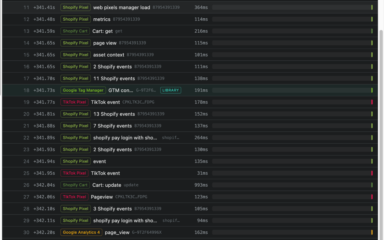Open the "3 Shopify events" row
The width and height of the screenshot is (384, 240).
[x=190, y=208]
